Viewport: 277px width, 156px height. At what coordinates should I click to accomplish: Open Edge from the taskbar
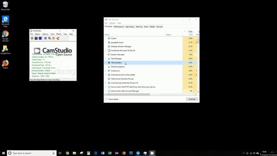(x=96, y=153)
